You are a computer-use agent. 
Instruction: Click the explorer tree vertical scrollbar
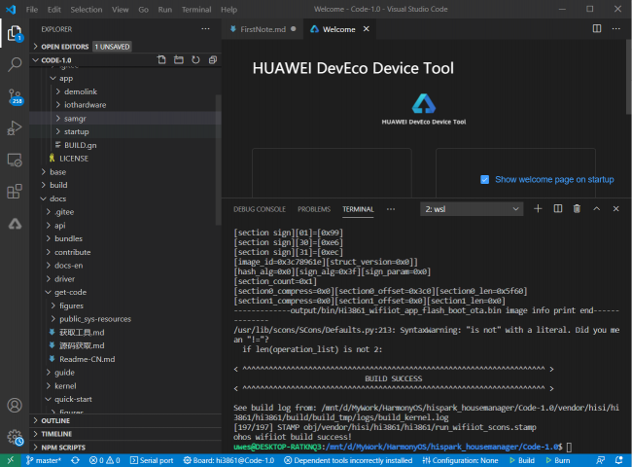(219, 160)
